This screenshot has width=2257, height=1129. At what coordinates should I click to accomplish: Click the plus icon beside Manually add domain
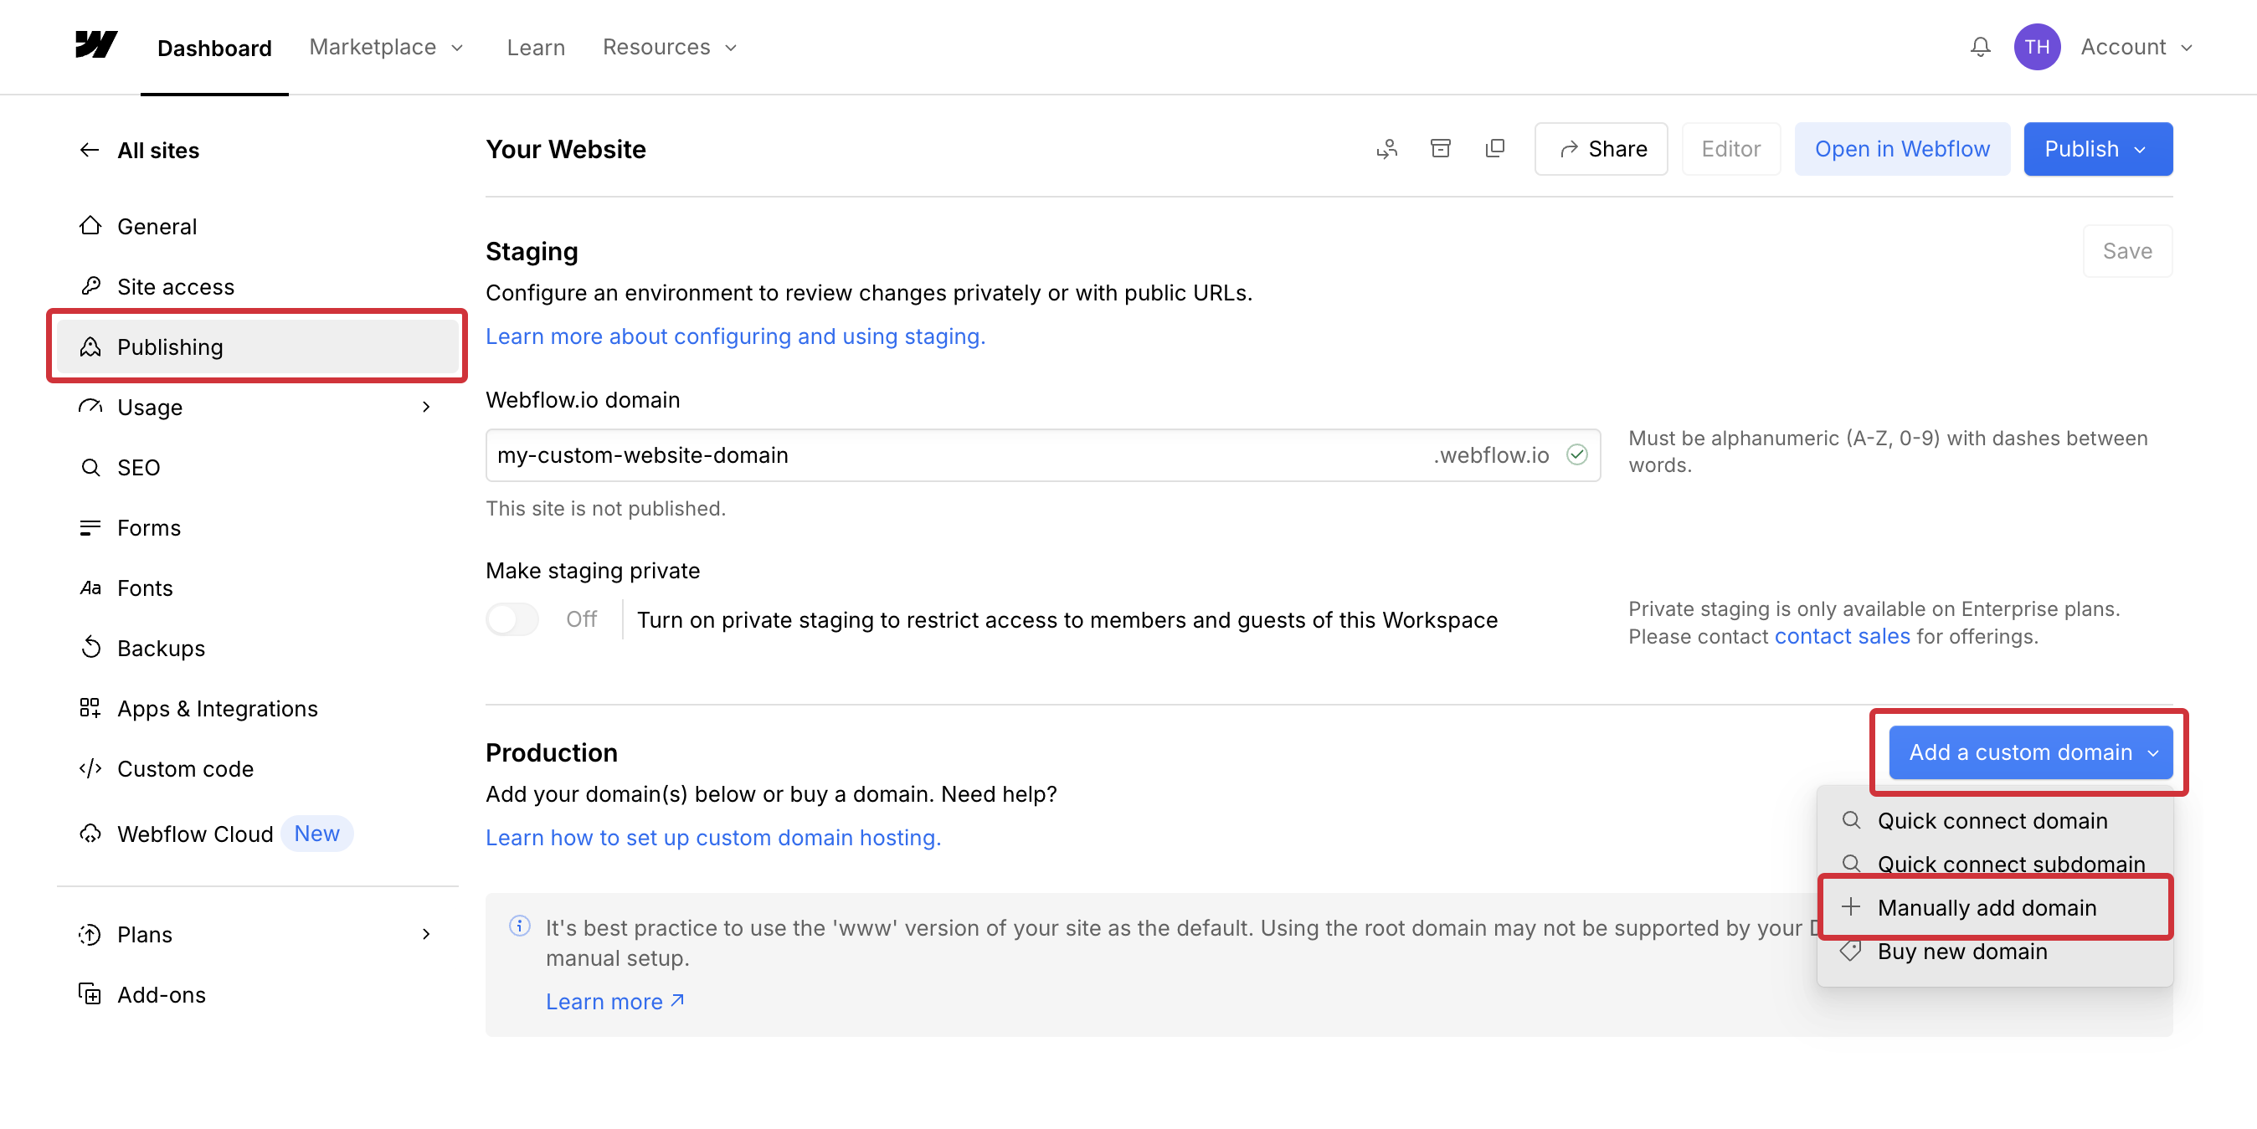1850,906
